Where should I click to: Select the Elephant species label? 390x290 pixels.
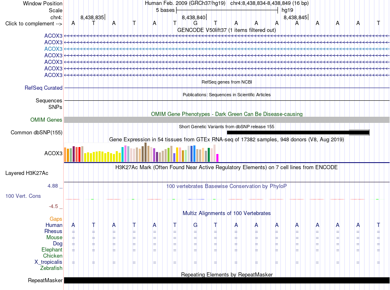(52, 250)
